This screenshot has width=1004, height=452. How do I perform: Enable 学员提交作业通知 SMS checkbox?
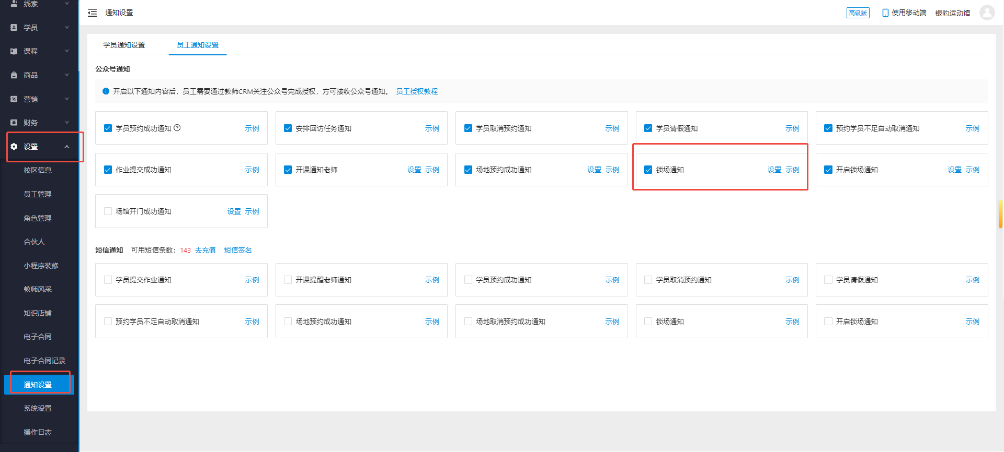click(108, 280)
